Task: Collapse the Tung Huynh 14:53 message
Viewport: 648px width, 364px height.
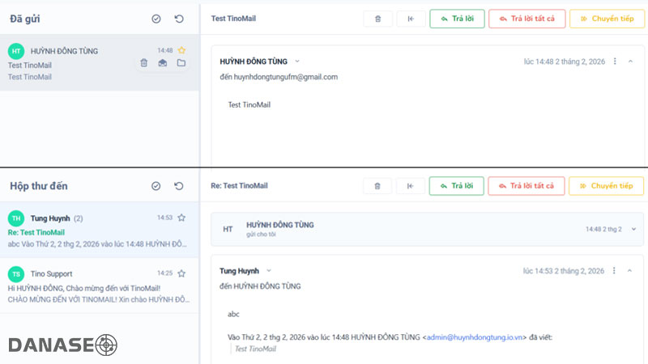Action: click(630, 271)
